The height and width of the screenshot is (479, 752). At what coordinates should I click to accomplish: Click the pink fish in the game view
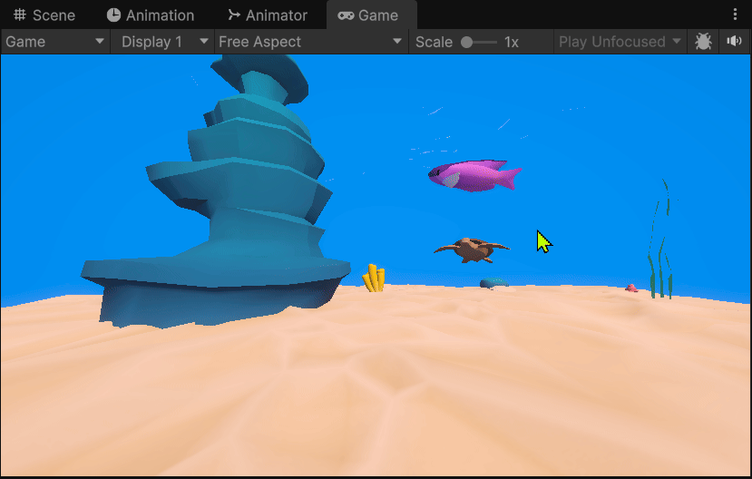(x=474, y=175)
